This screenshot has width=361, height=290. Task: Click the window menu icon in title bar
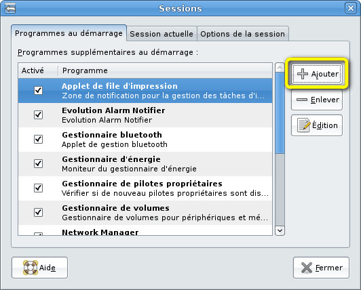point(10,9)
